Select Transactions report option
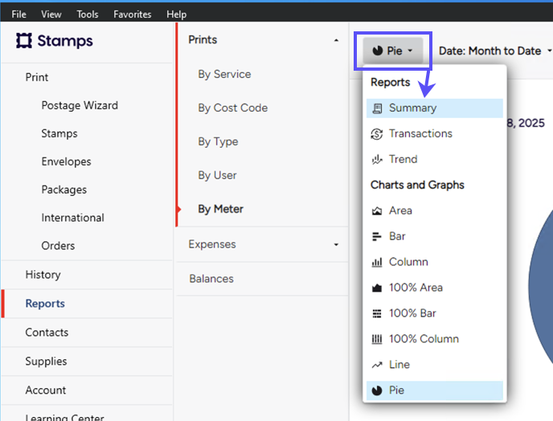Image resolution: width=553 pixels, height=421 pixels. coord(435,134)
